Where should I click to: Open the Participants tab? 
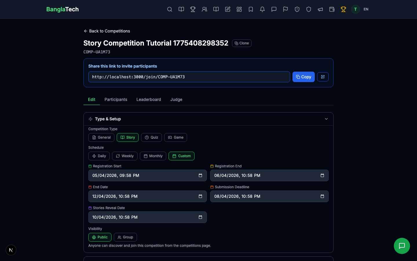pyautogui.click(x=116, y=99)
